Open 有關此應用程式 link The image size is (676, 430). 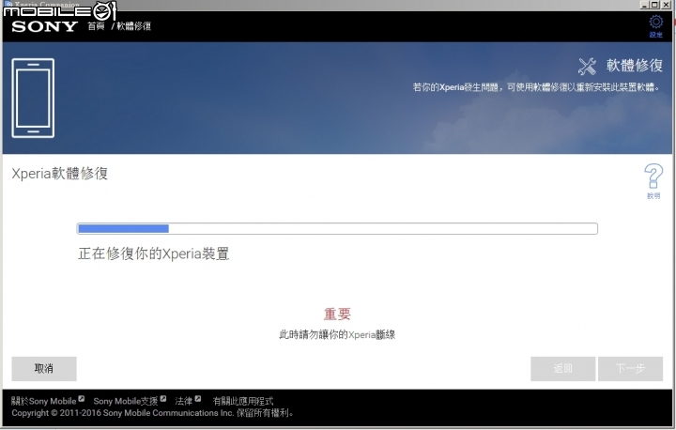coord(243,401)
